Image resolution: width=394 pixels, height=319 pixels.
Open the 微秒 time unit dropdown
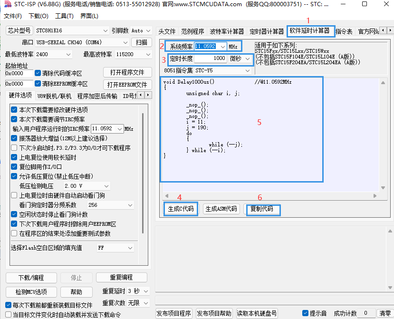[x=248, y=58]
